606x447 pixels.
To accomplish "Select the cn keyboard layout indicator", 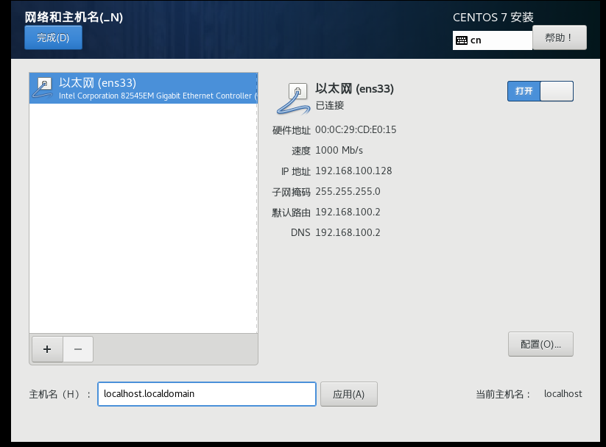I will [x=492, y=40].
